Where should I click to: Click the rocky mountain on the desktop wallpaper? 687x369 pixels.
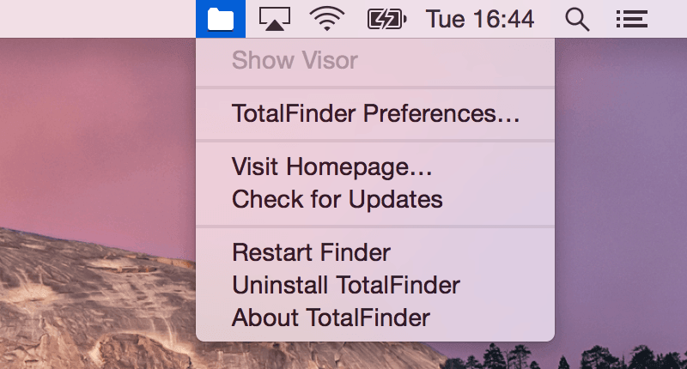tap(86, 292)
